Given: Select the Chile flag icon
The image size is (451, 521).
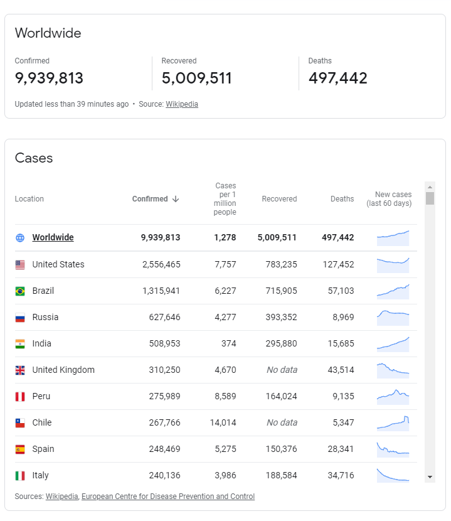Looking at the screenshot, I should (x=20, y=423).
